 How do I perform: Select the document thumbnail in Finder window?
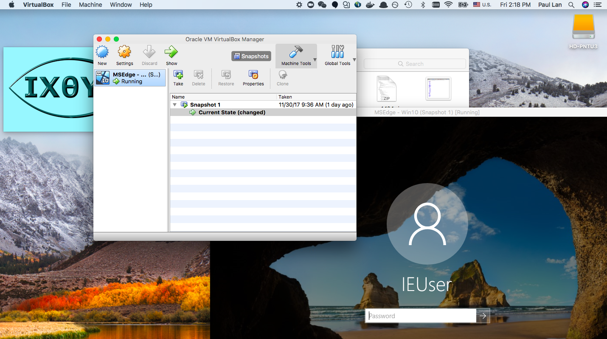438,89
